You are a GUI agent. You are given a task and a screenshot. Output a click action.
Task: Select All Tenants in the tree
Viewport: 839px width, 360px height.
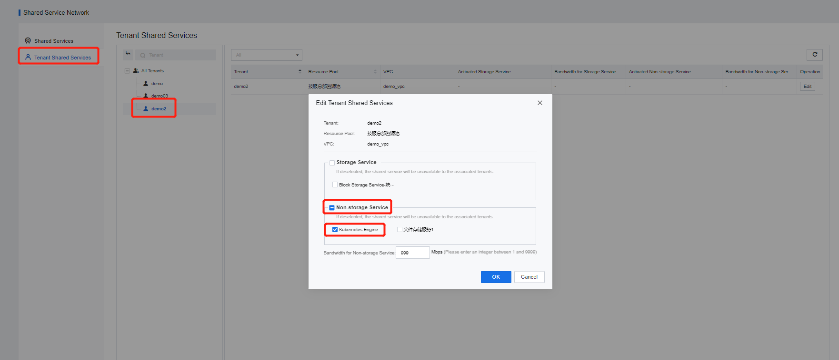point(152,71)
